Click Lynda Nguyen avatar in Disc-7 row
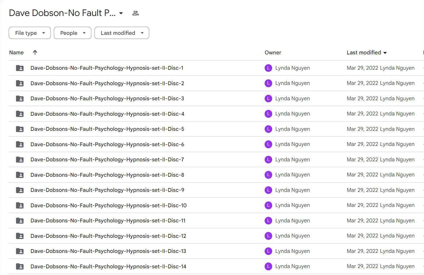This screenshot has width=424, height=275. (268, 160)
